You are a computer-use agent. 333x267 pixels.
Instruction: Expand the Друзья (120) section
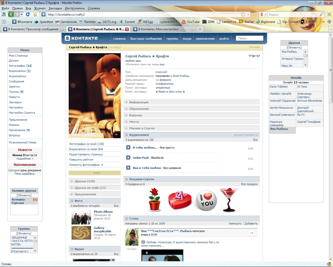point(95,181)
